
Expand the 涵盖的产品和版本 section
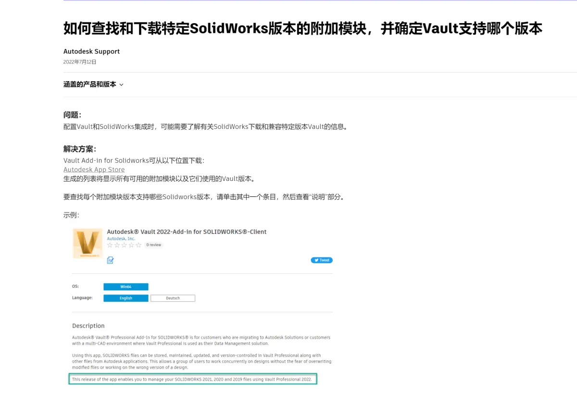(93, 84)
